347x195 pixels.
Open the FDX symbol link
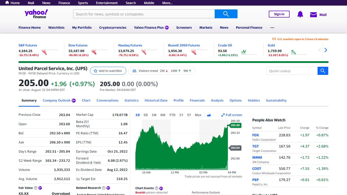click(256, 135)
